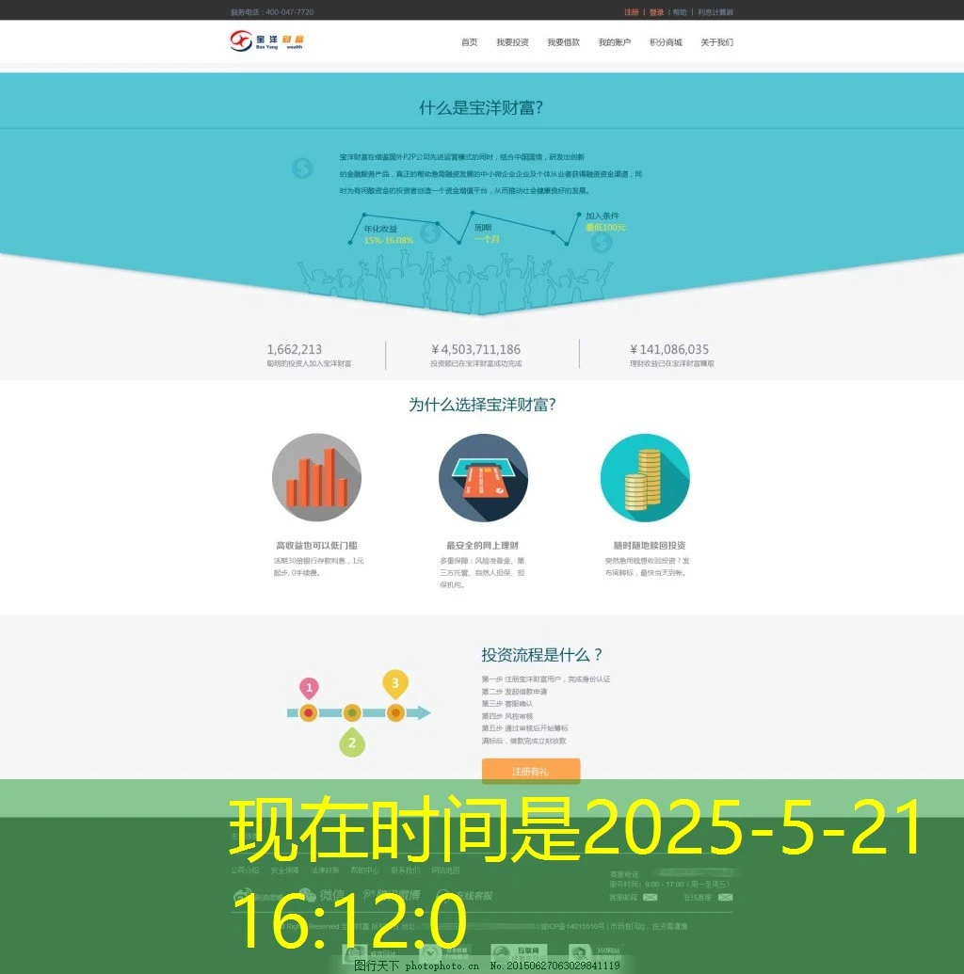The height and width of the screenshot is (974, 964).
Task: Click 第一步 注册宝洋财富用户 step text
Action: pyautogui.click(x=546, y=679)
